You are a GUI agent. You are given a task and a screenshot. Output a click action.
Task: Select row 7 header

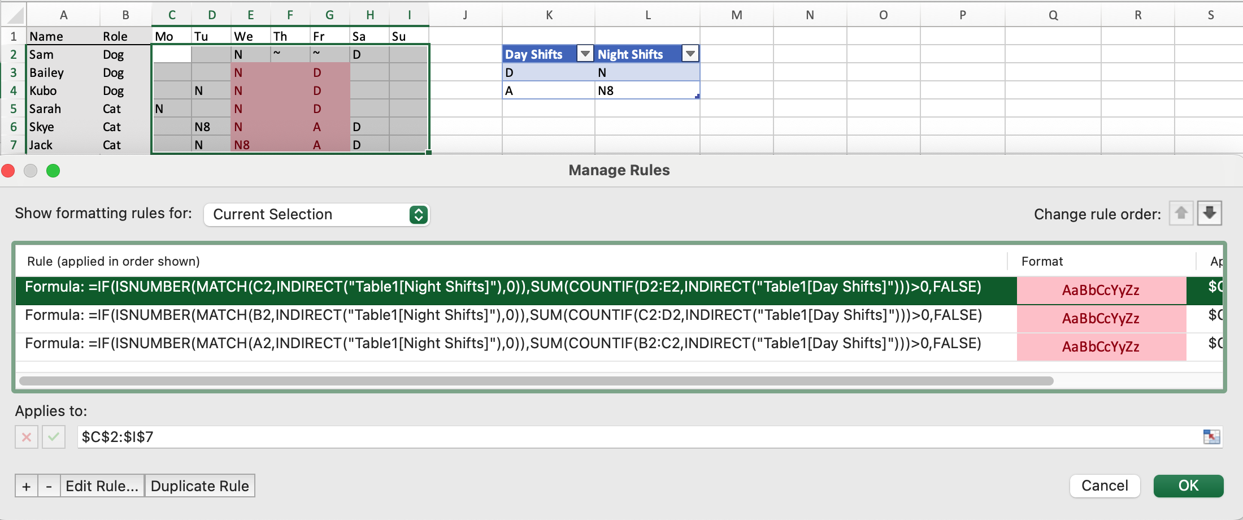click(x=13, y=145)
